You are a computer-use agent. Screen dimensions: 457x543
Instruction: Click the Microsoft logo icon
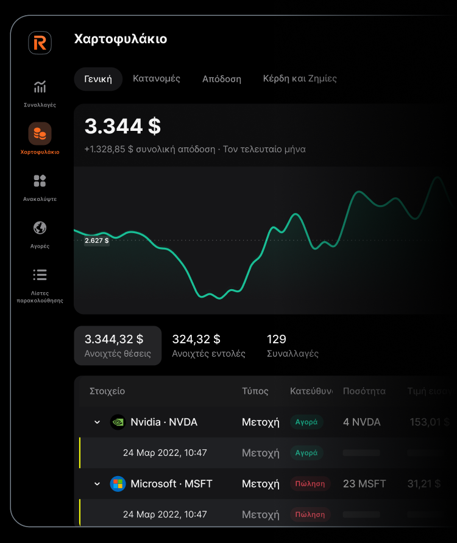pyautogui.click(x=118, y=484)
